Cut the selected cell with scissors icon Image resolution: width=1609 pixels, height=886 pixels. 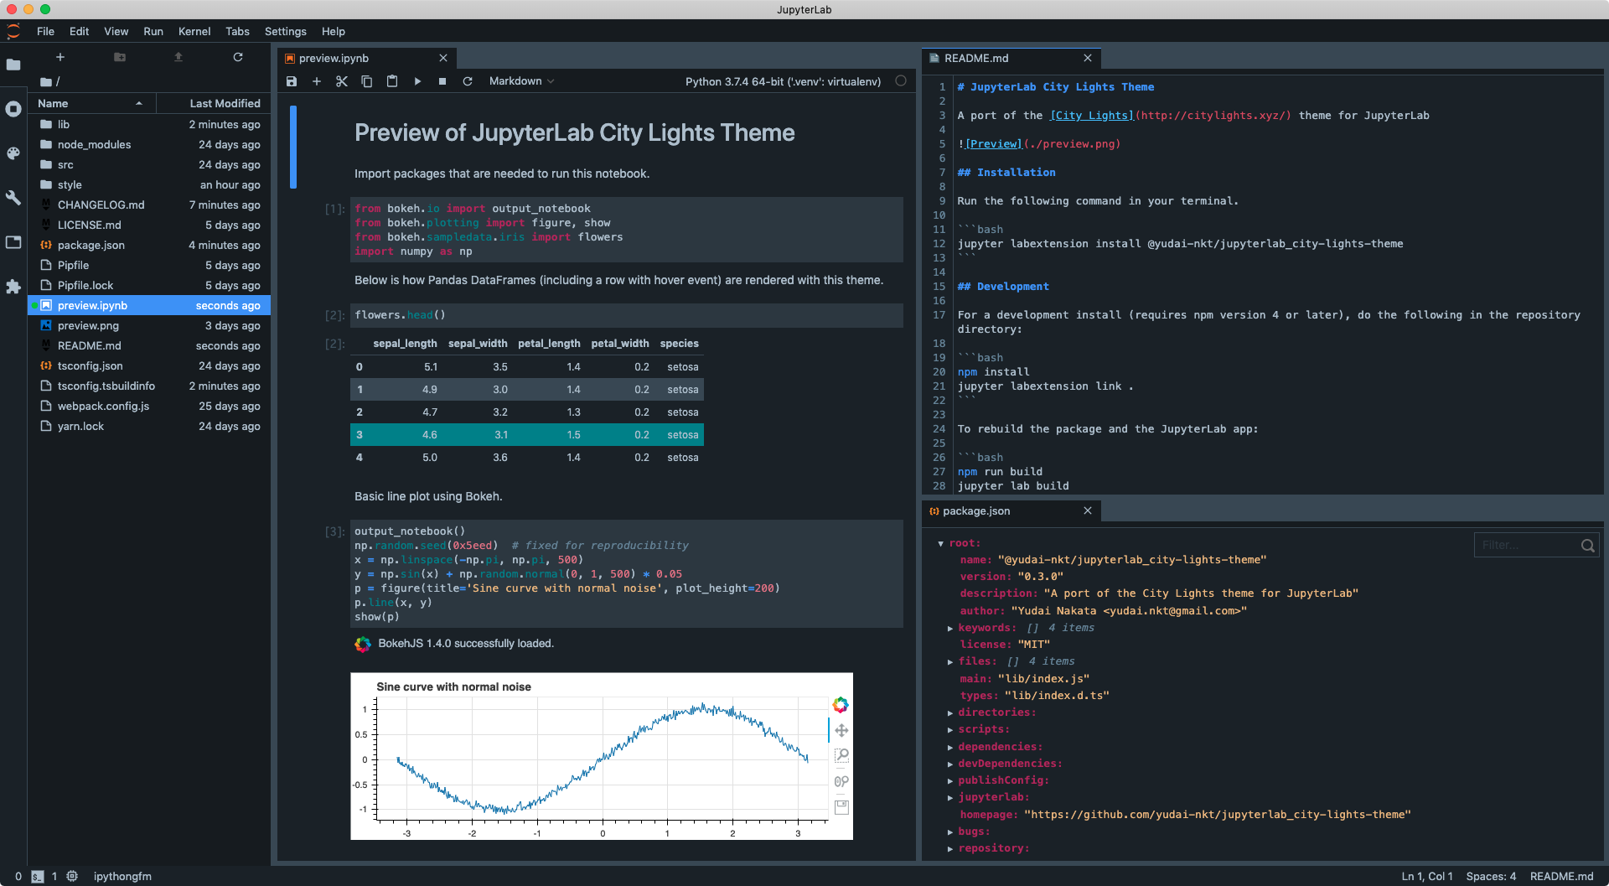coord(342,81)
